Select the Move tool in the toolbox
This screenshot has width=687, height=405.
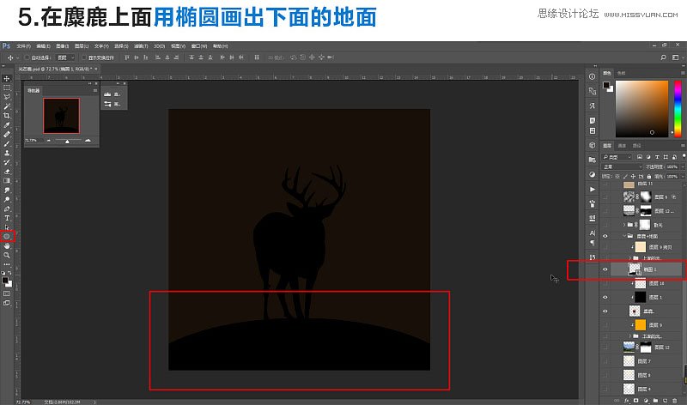(7, 78)
